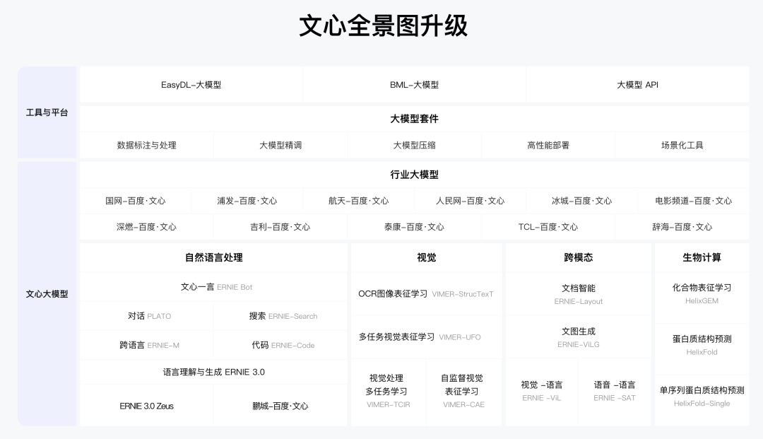
Task: Click 鹏城-百度·文心 cell
Action: click(x=280, y=406)
